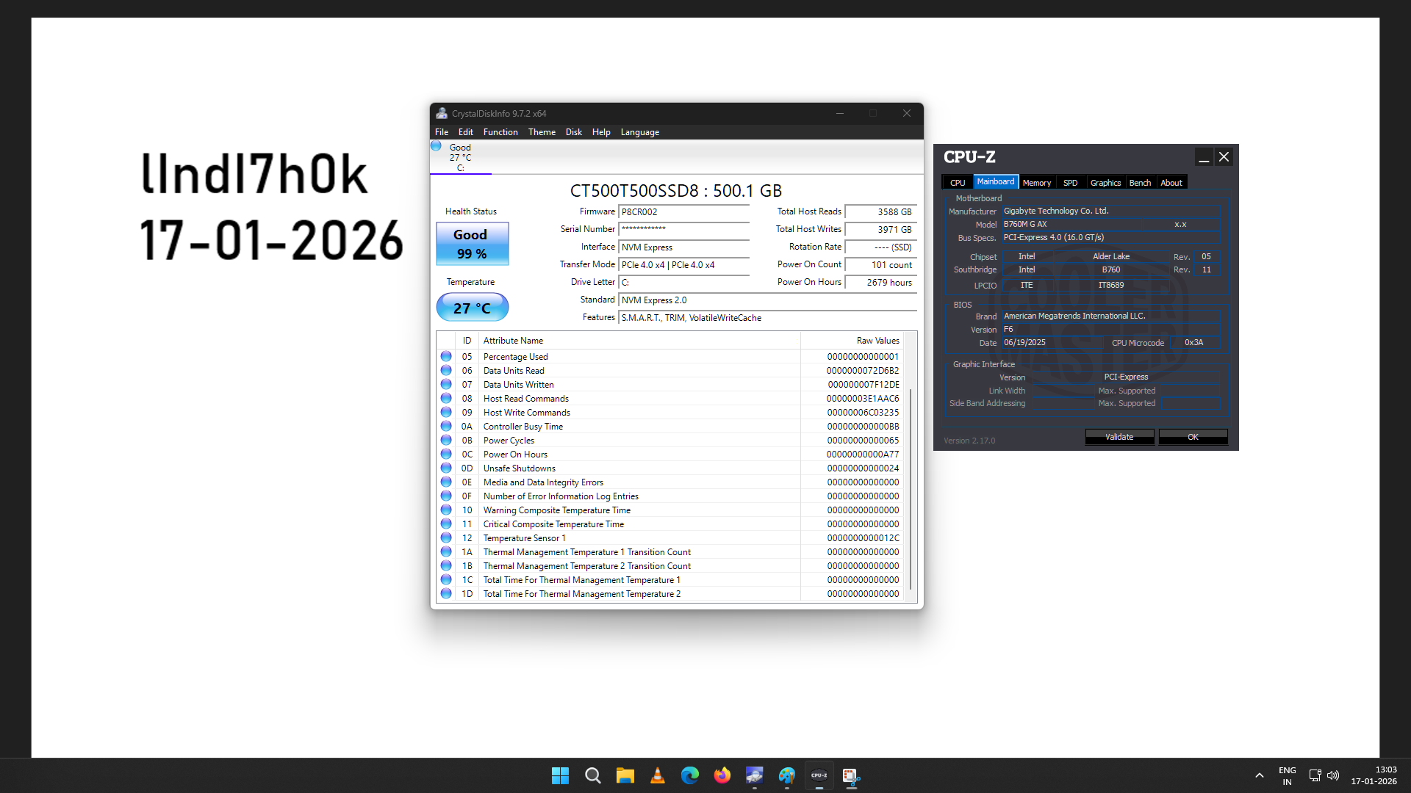The image size is (1411, 793).
Task: Select the Bench tab in CPU-Z
Action: click(1140, 183)
